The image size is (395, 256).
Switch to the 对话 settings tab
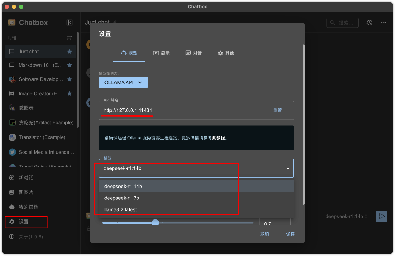pyautogui.click(x=194, y=53)
